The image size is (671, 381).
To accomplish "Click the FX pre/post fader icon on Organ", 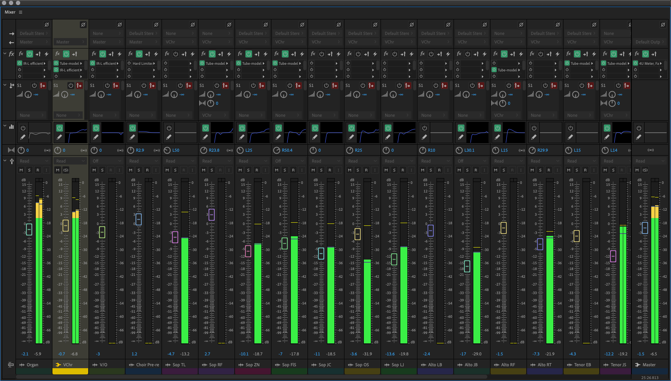I will coord(38,54).
